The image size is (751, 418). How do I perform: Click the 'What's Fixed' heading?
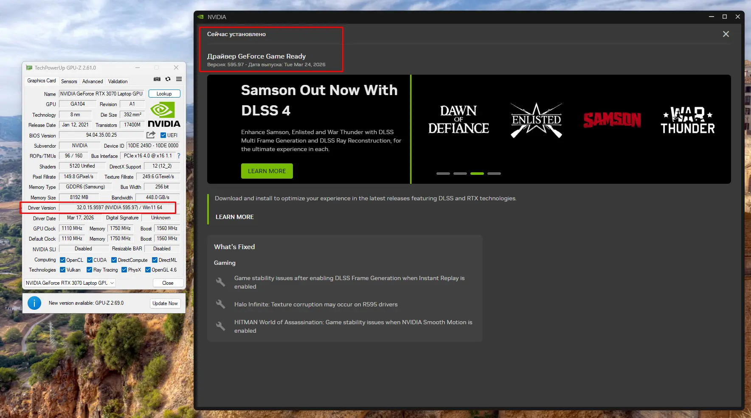pos(234,247)
